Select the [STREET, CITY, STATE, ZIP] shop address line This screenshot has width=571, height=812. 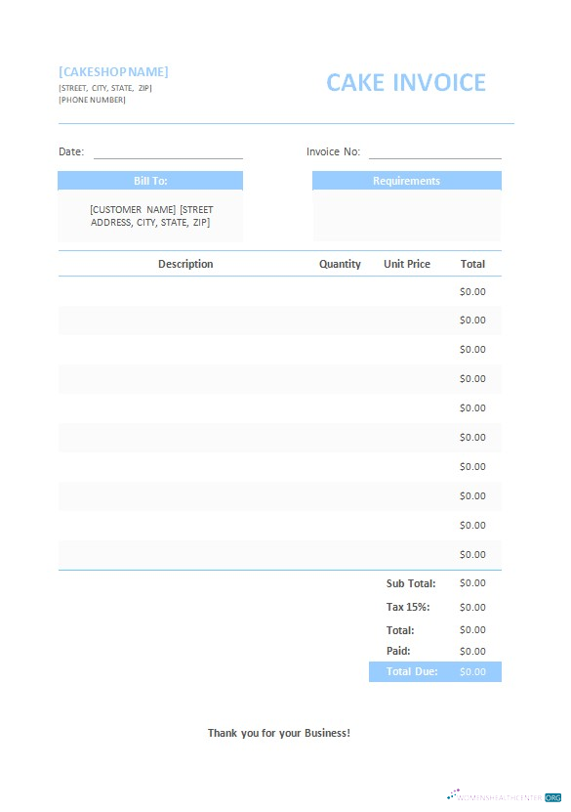coord(105,88)
